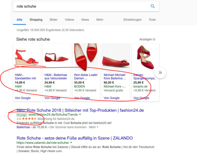Open Red Abbie Loafer Damen link

click(86, 77)
